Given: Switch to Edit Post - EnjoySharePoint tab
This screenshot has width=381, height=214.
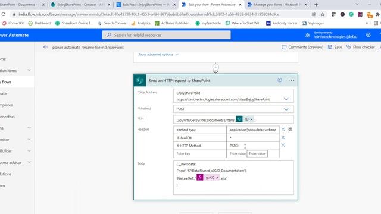Looking at the screenshot, I should [146, 5].
